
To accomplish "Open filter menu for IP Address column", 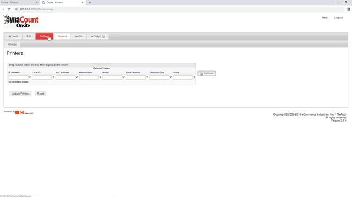I will pos(30,77).
